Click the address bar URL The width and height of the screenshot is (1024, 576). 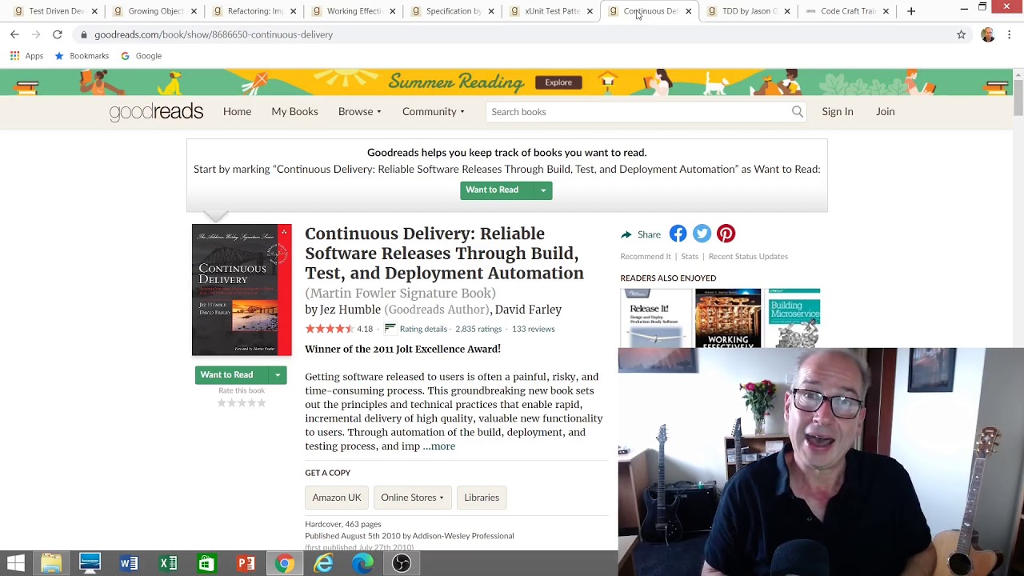coord(214,34)
